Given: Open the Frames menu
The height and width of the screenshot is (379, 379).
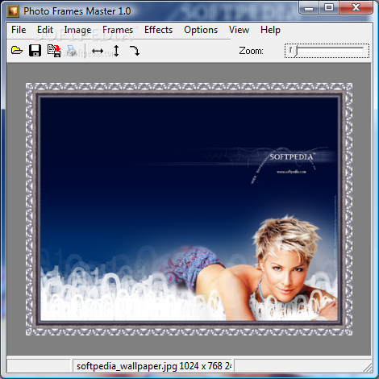Looking at the screenshot, I should click(118, 30).
